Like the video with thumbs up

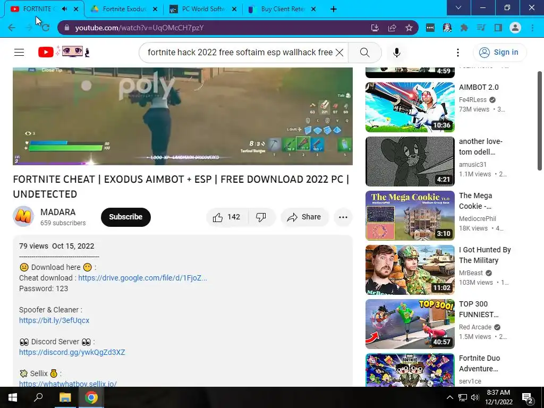227,217
